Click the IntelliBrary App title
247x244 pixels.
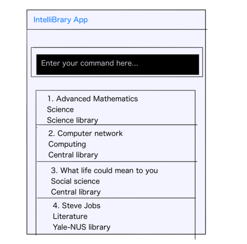(x=61, y=20)
